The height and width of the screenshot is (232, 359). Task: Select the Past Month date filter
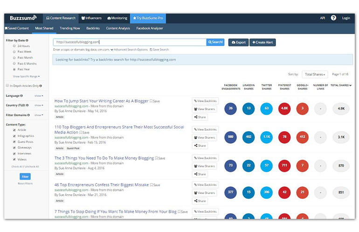point(14,58)
